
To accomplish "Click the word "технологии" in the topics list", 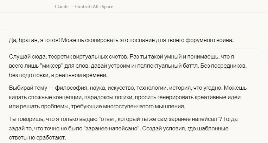I will (x=151, y=88).
